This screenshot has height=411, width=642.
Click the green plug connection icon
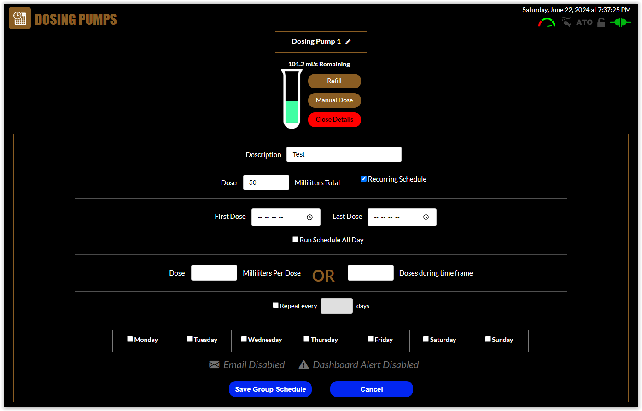(620, 22)
